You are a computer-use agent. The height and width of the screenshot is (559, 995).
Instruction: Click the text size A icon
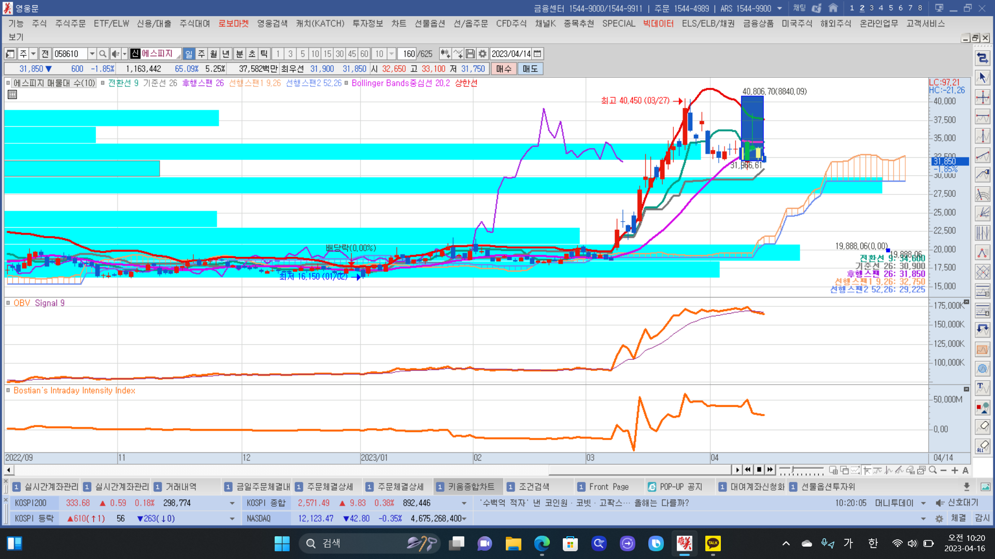[x=965, y=470]
